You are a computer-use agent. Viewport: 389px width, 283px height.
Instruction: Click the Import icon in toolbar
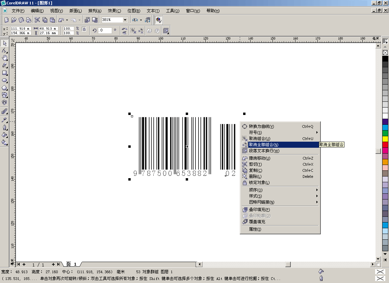87,20
